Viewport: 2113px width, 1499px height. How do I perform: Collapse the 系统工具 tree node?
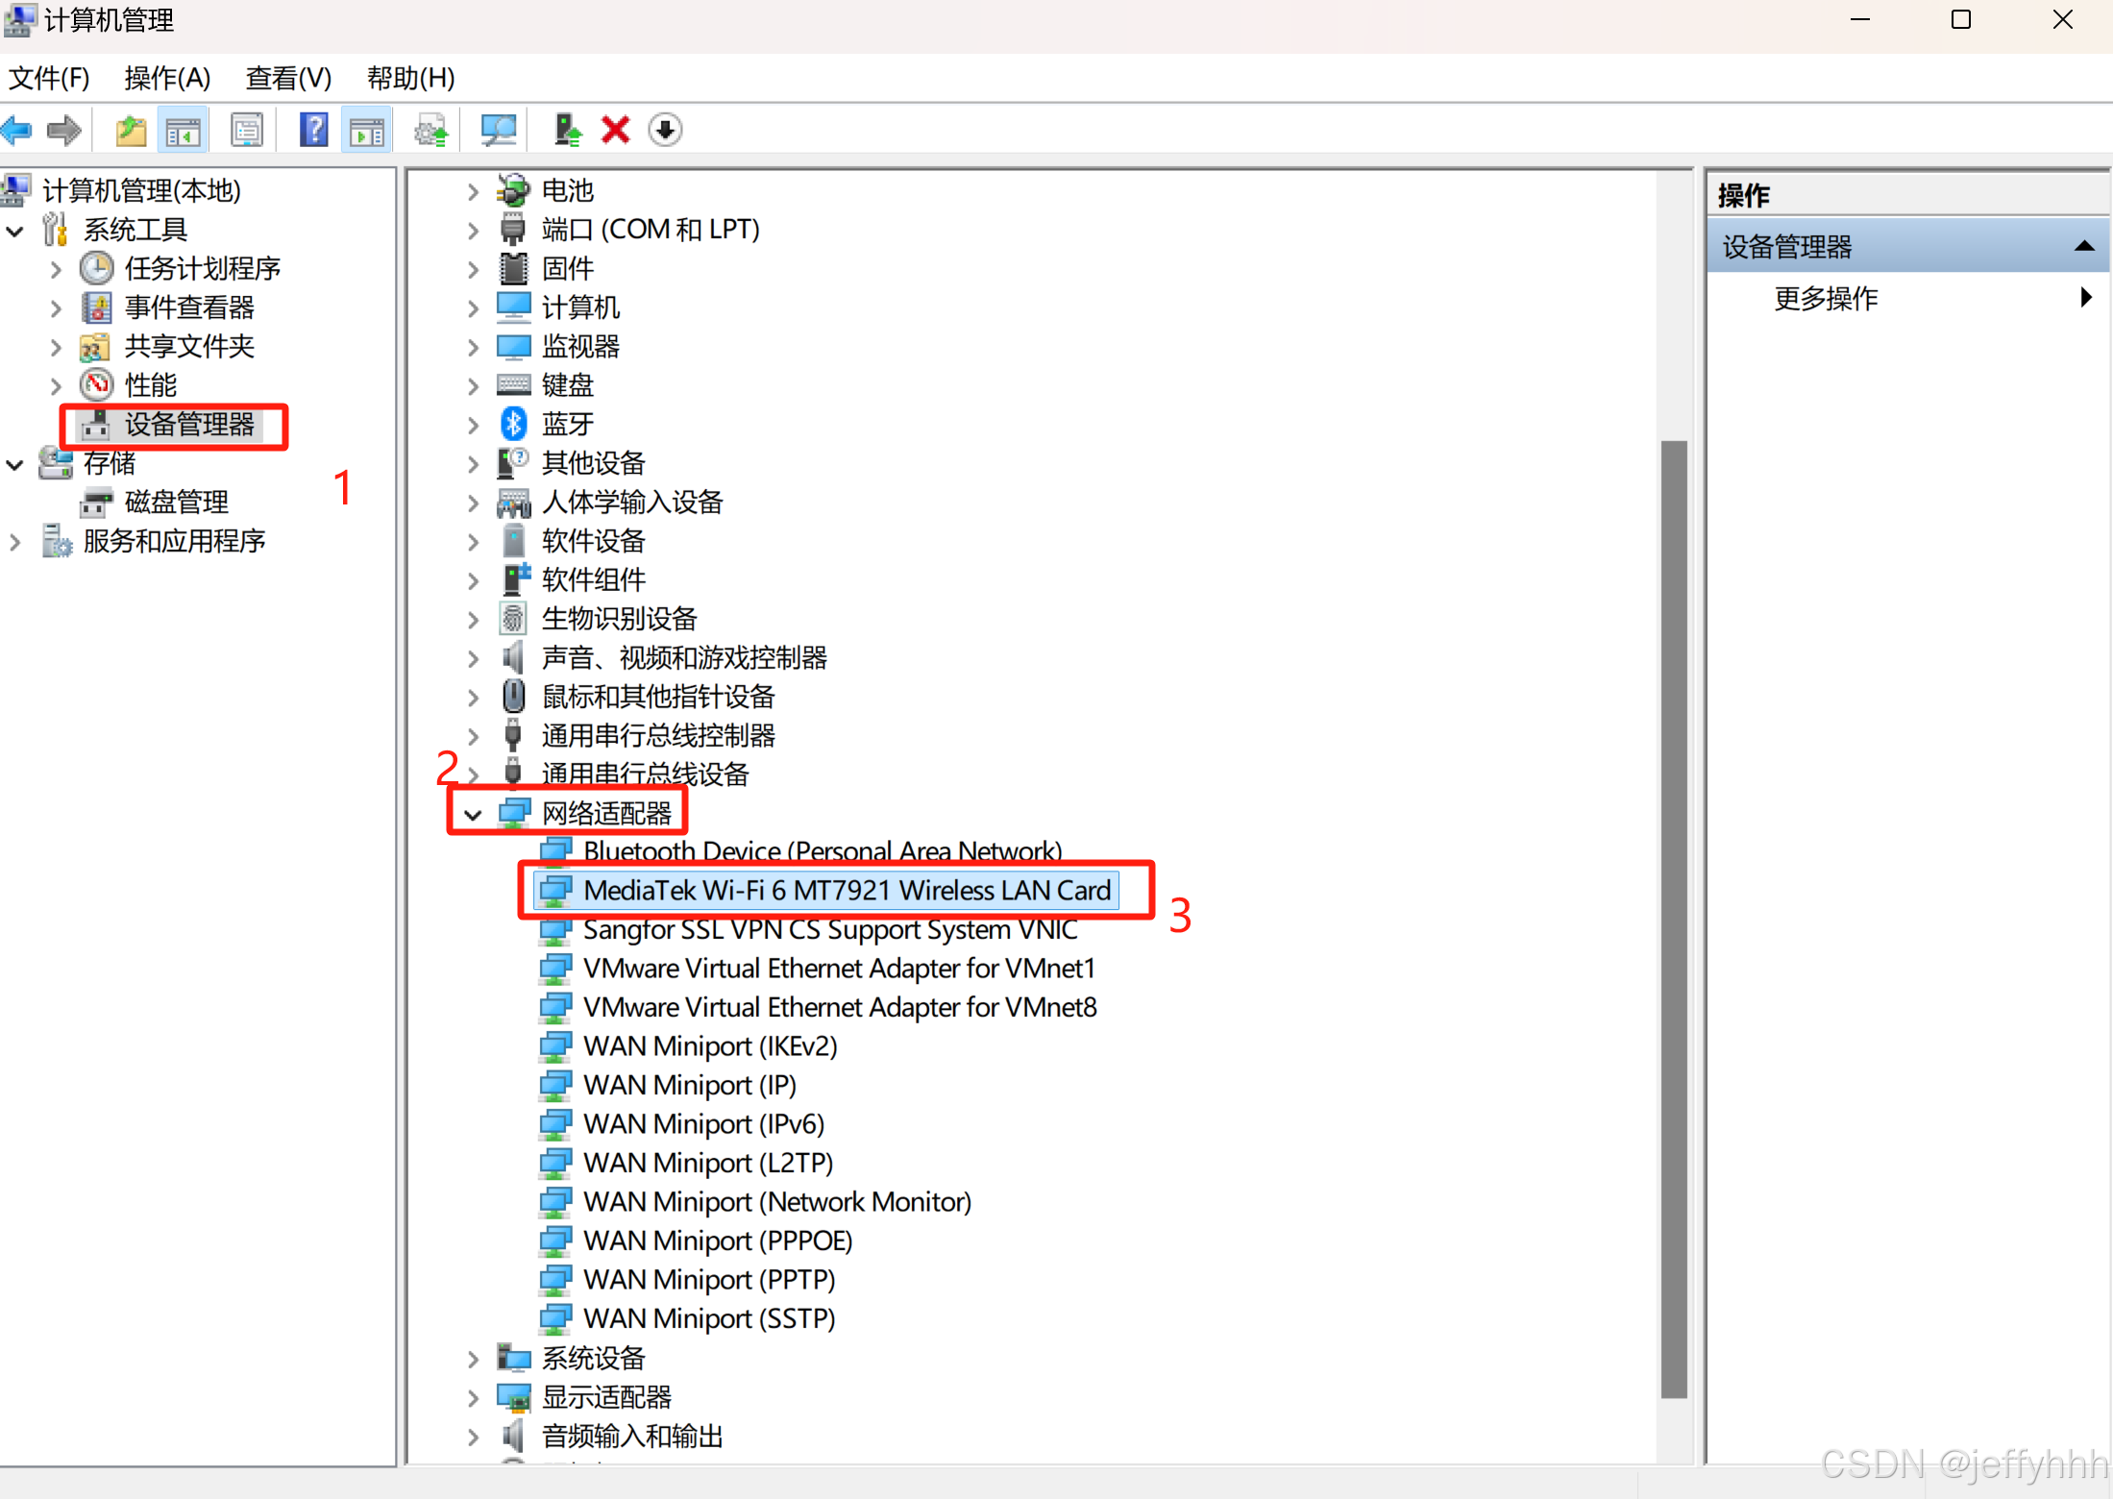pyautogui.click(x=15, y=231)
